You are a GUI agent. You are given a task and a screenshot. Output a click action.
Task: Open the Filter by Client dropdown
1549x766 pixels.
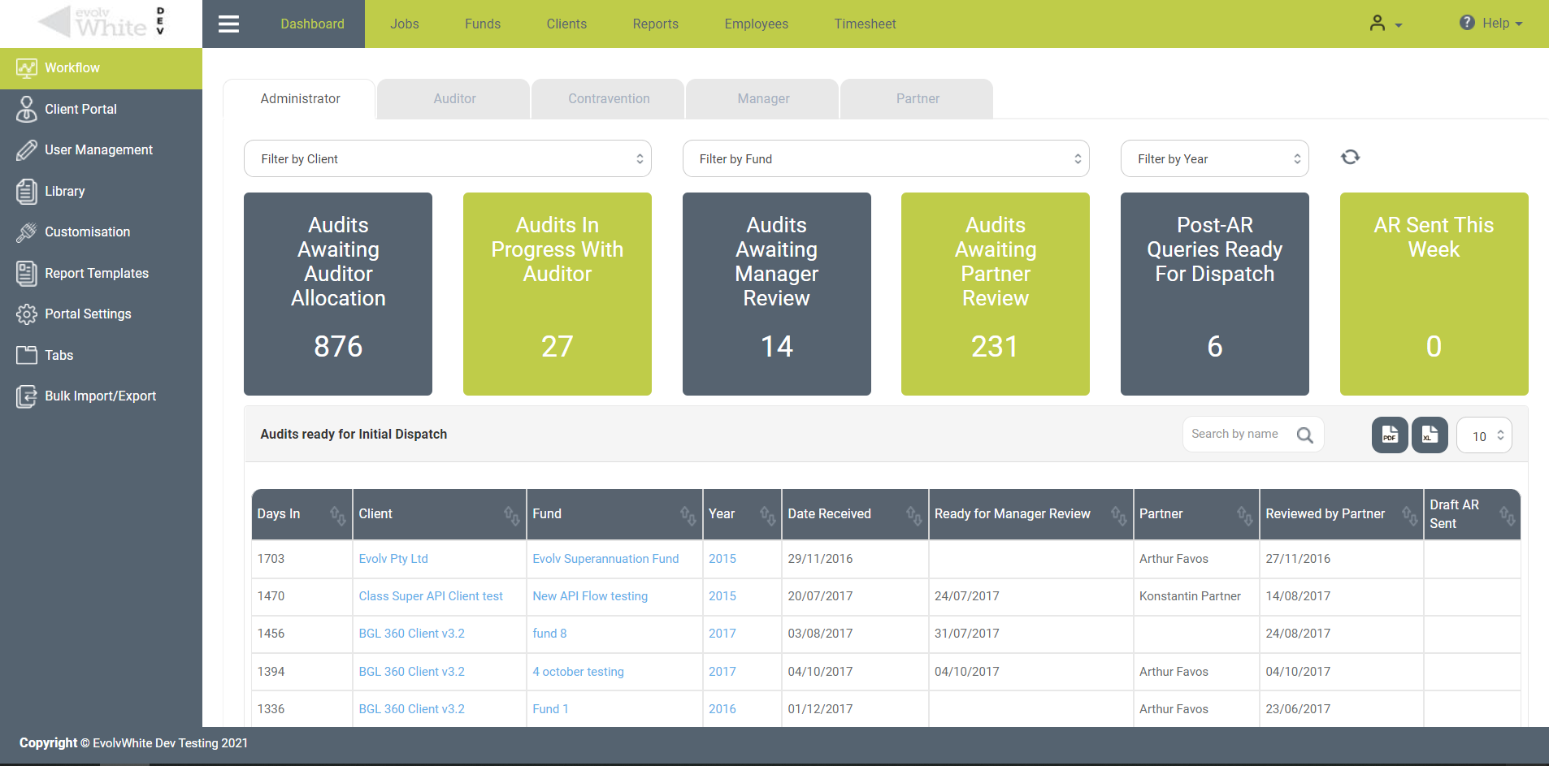pyautogui.click(x=447, y=158)
